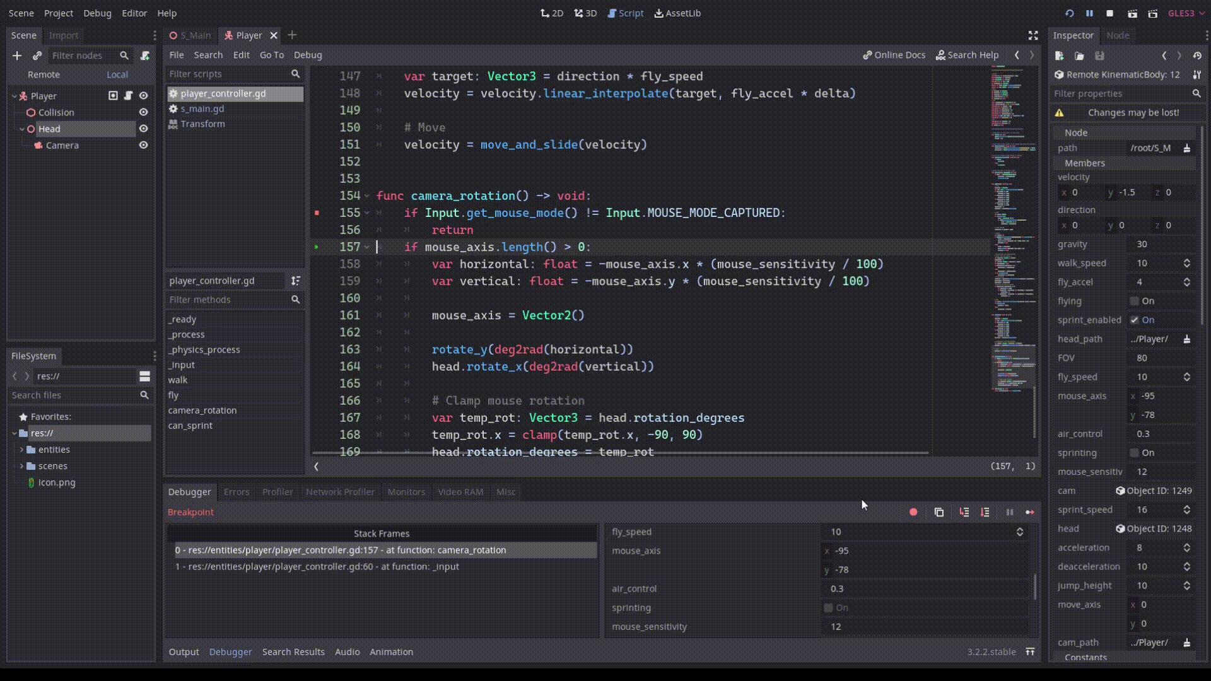Create a new resource in the Inspector
1211x681 pixels.
coord(1060,55)
